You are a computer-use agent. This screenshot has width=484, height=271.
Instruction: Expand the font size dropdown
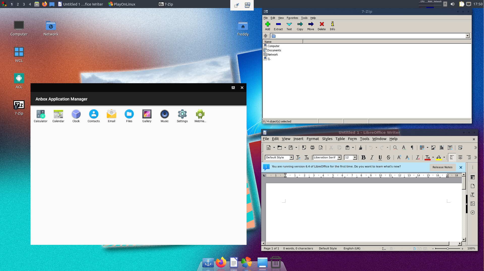pos(355,158)
